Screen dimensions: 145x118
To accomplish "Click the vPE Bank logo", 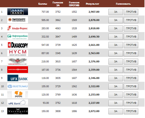I will [18, 103].
